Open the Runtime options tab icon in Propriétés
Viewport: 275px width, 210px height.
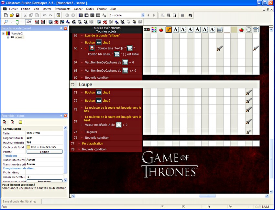click(x=12, y=122)
